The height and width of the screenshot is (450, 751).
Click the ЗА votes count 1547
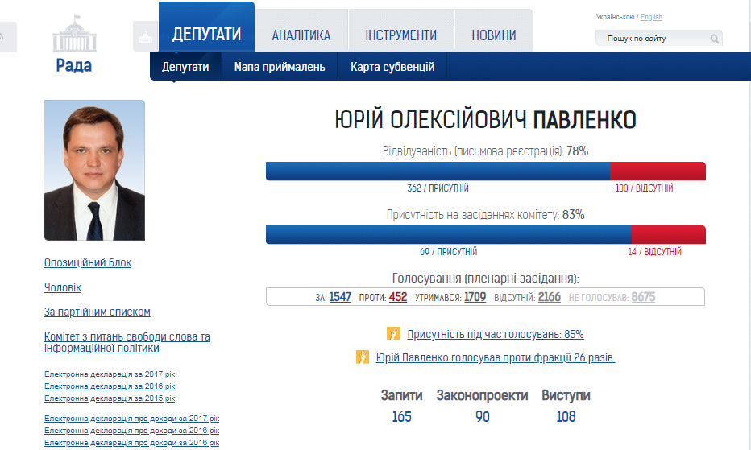pos(340,297)
